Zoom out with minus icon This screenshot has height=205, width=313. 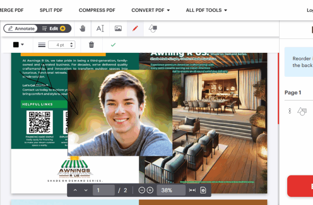point(142,190)
